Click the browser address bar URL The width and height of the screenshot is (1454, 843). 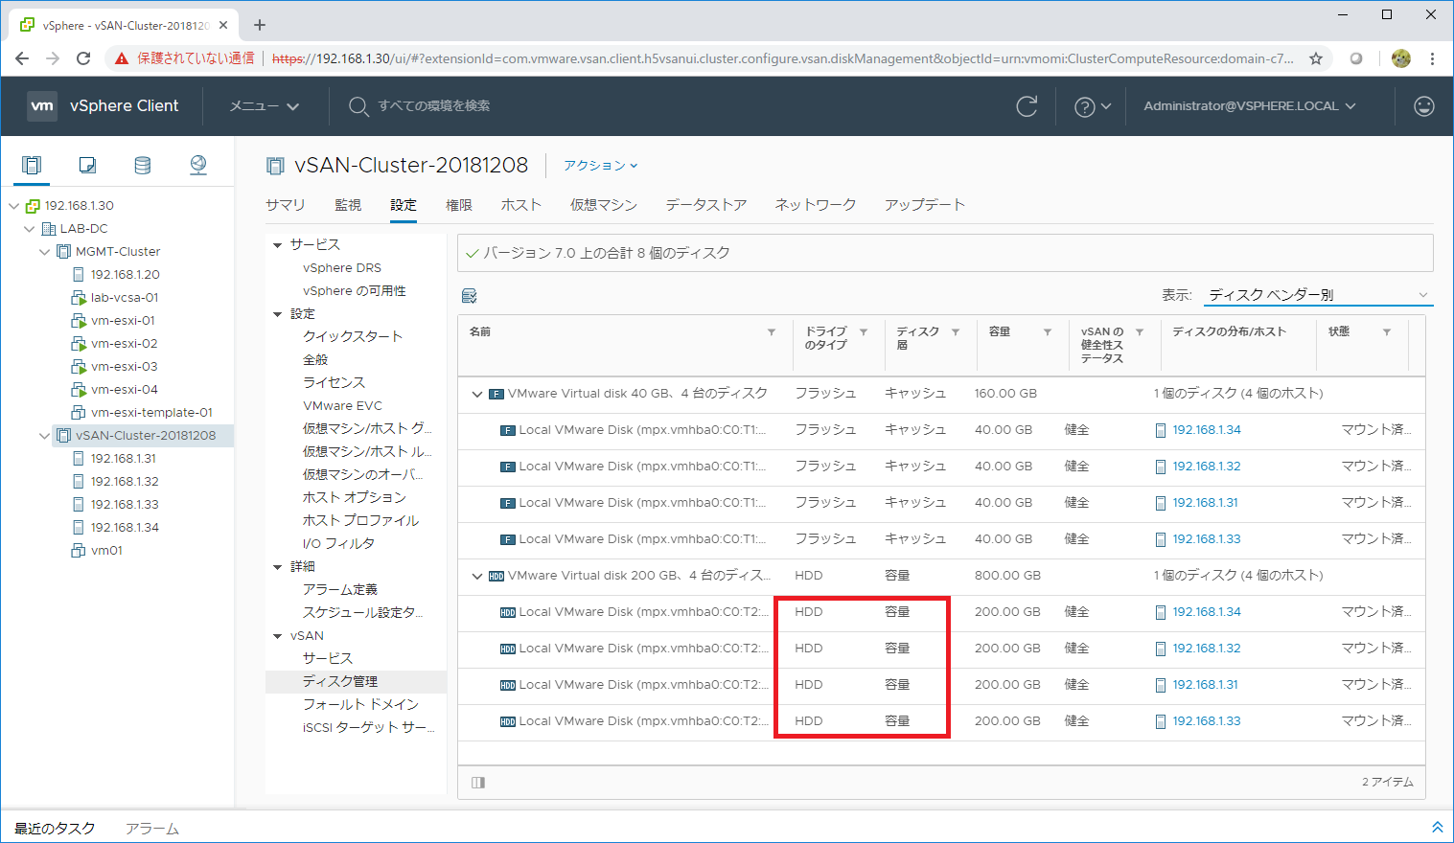coord(782,58)
